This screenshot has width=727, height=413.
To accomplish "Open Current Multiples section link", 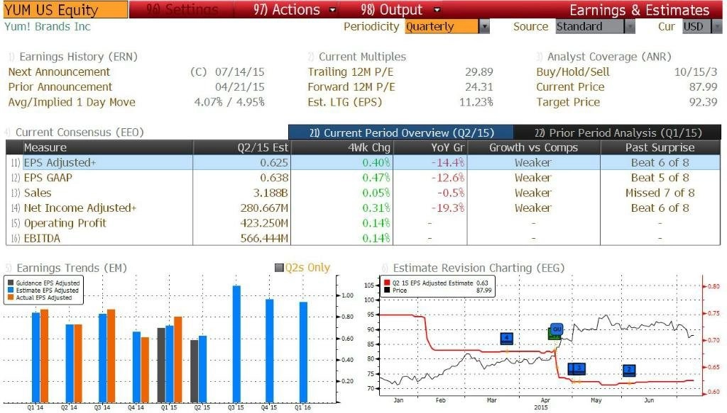I will pyautogui.click(x=357, y=57).
